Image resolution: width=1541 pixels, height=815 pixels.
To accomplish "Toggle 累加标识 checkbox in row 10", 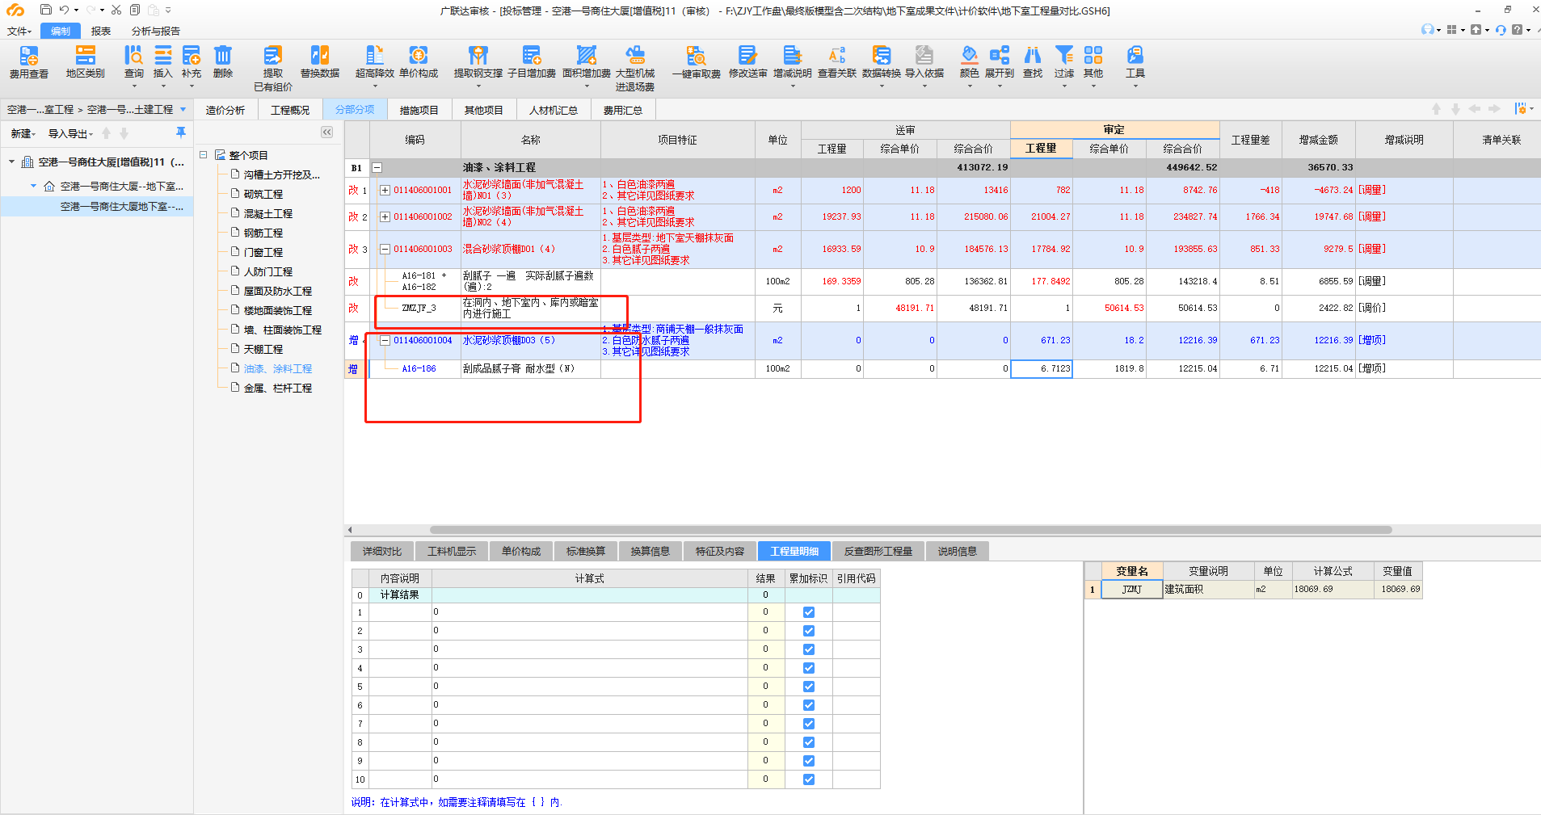I will [809, 779].
